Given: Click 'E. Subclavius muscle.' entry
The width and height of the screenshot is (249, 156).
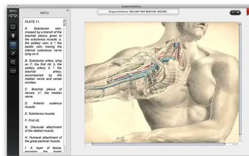Looking at the screenshot, I should 40,114.
